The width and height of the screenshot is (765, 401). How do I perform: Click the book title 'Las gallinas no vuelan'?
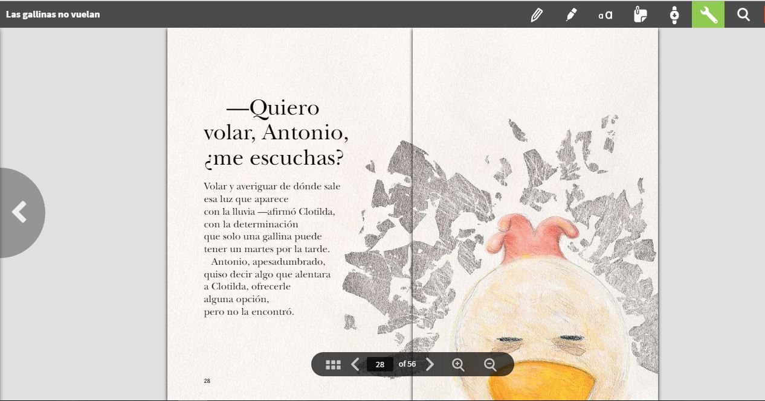pos(53,14)
